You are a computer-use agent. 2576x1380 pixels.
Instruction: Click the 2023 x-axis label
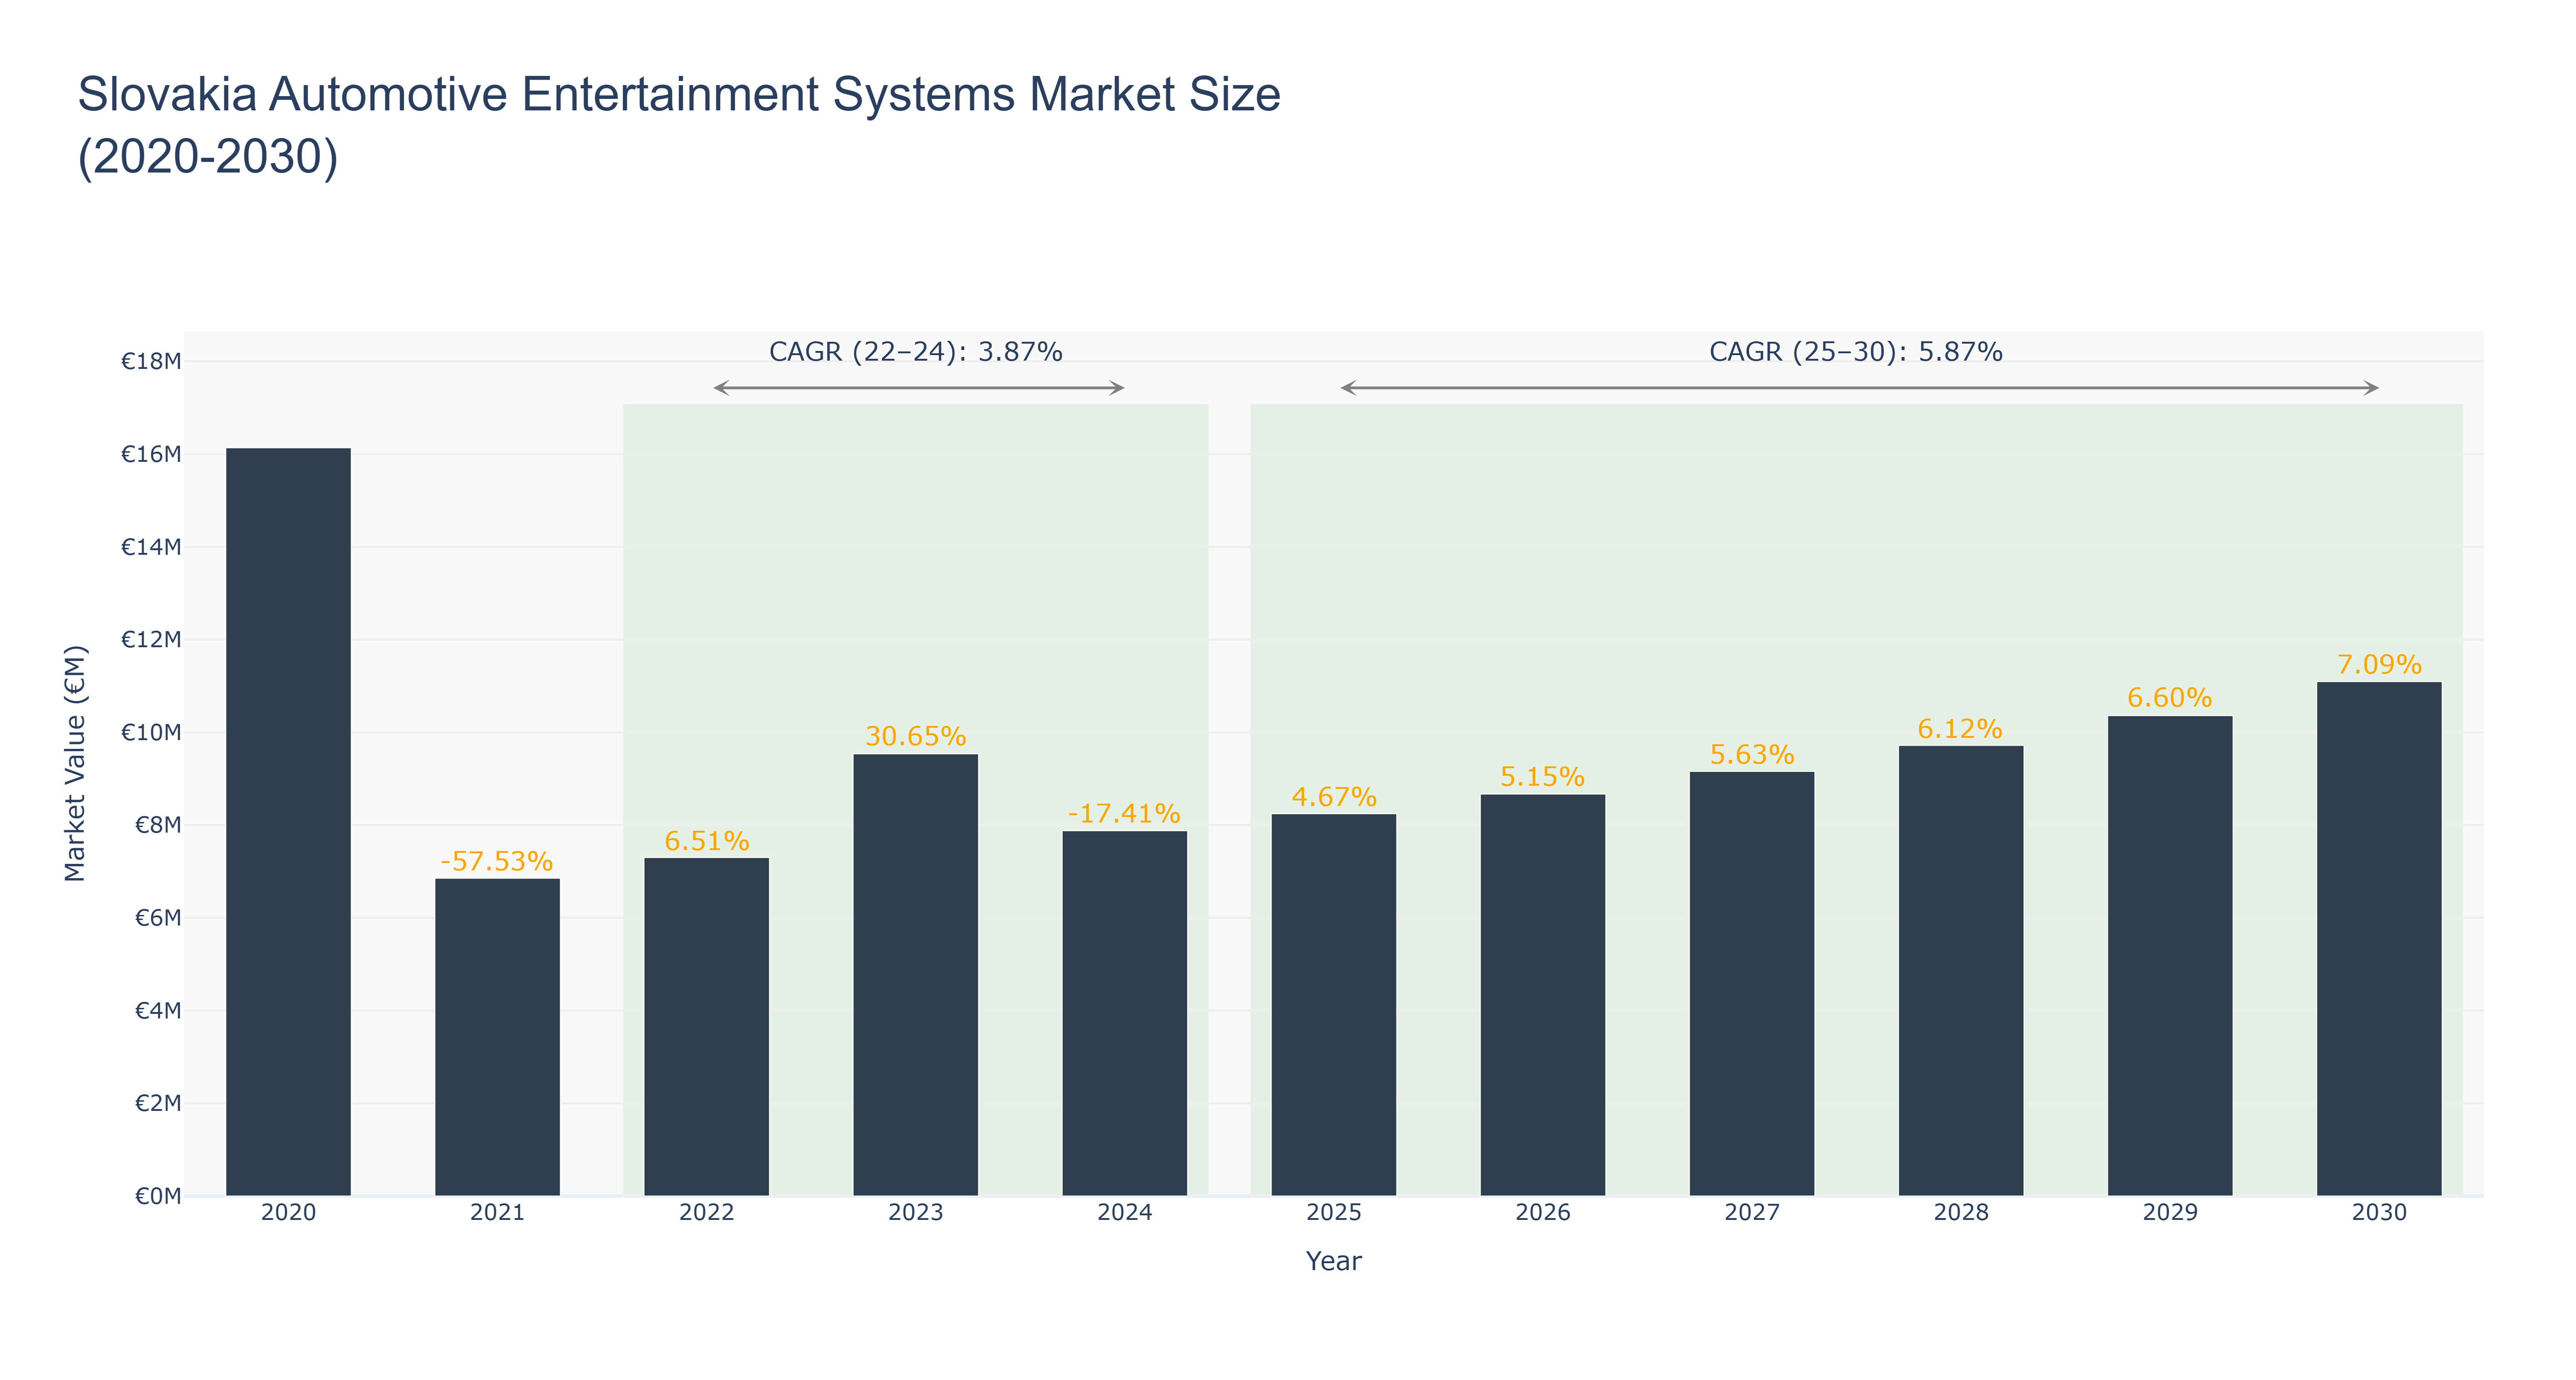point(915,1213)
